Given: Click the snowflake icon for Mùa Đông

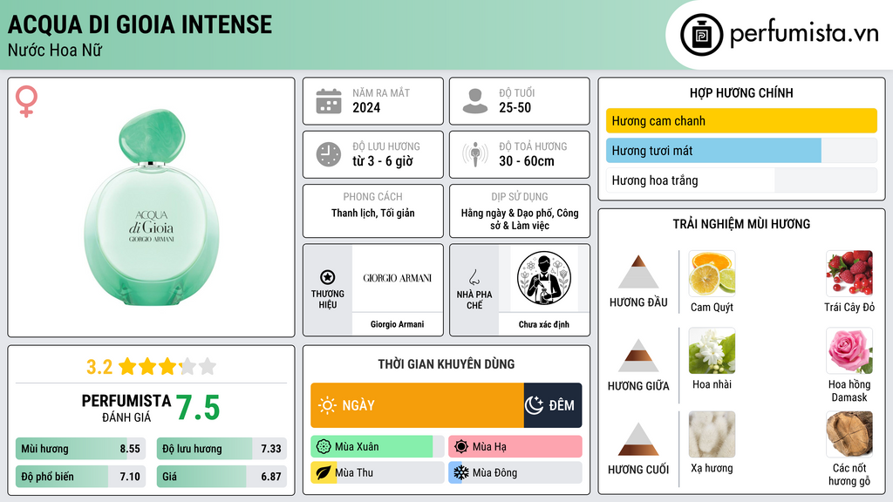Looking at the screenshot, I should tap(461, 473).
